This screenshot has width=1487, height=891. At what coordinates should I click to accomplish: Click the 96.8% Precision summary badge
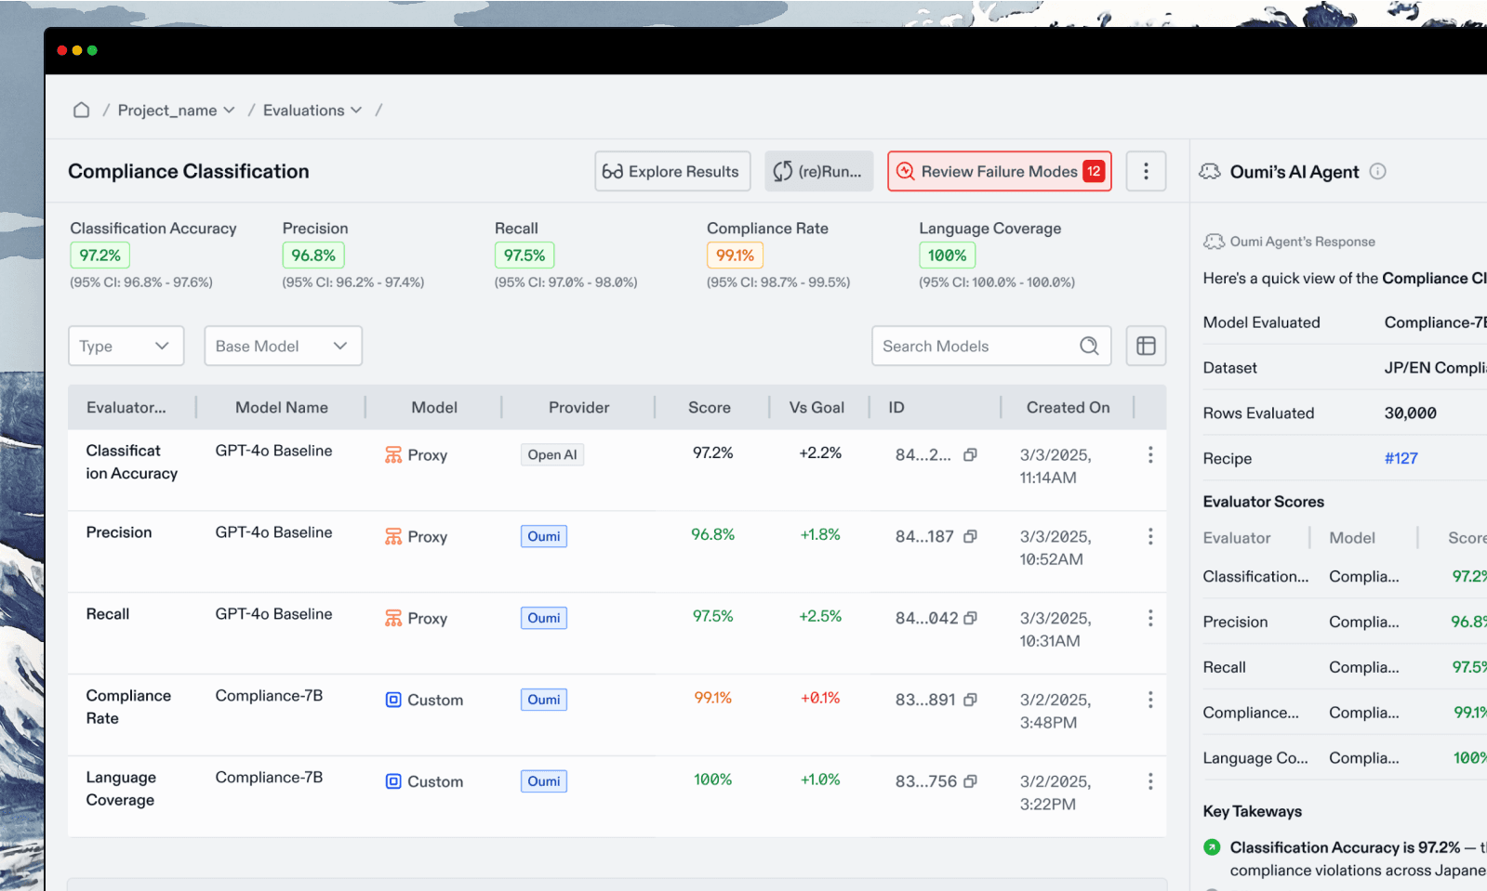[313, 255]
